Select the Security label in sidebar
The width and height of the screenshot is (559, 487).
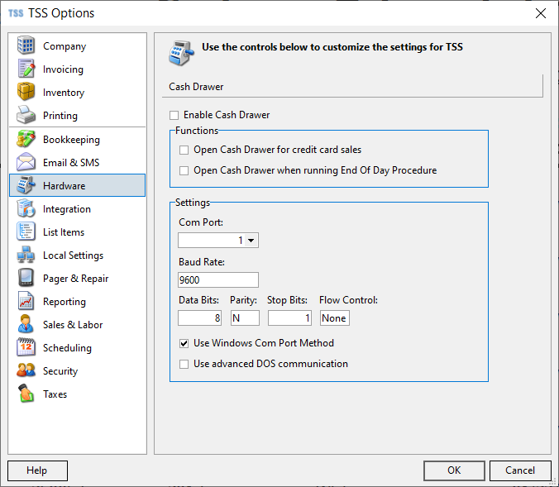pos(60,371)
